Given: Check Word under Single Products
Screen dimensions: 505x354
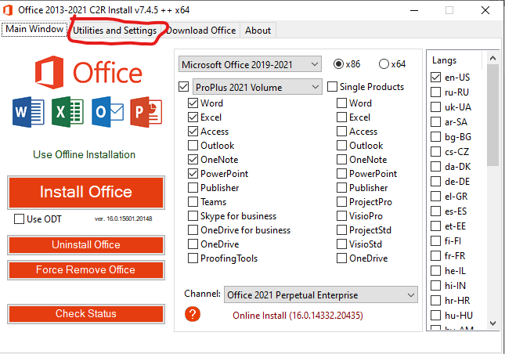Looking at the screenshot, I should [341, 103].
